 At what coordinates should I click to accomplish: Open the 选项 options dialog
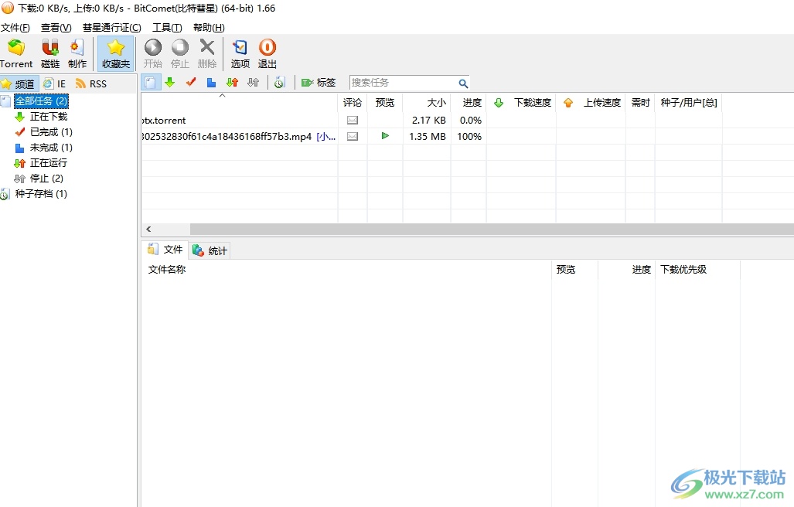(x=240, y=53)
